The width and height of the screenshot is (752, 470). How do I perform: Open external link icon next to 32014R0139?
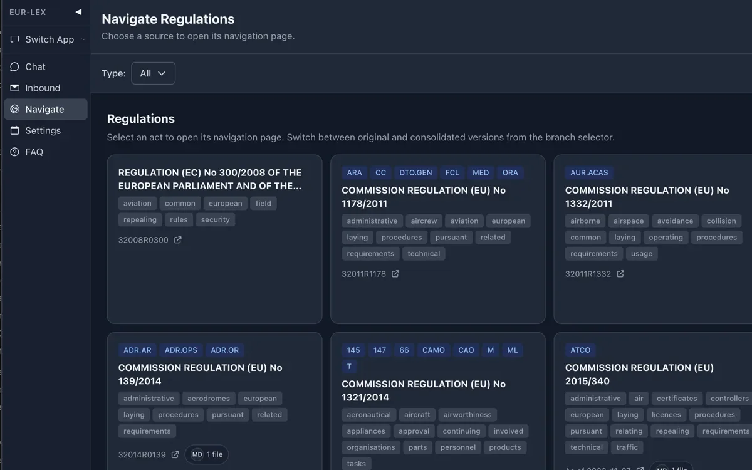click(175, 454)
